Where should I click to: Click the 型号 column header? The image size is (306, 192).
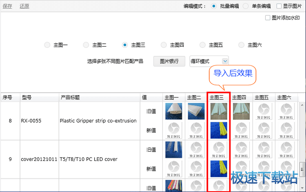pos(40,97)
